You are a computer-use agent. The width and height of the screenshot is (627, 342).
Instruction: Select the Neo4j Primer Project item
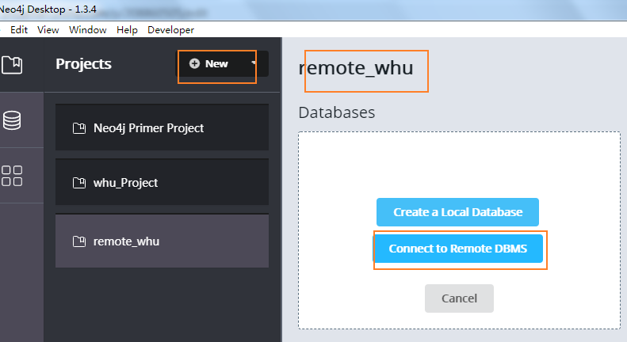162,128
